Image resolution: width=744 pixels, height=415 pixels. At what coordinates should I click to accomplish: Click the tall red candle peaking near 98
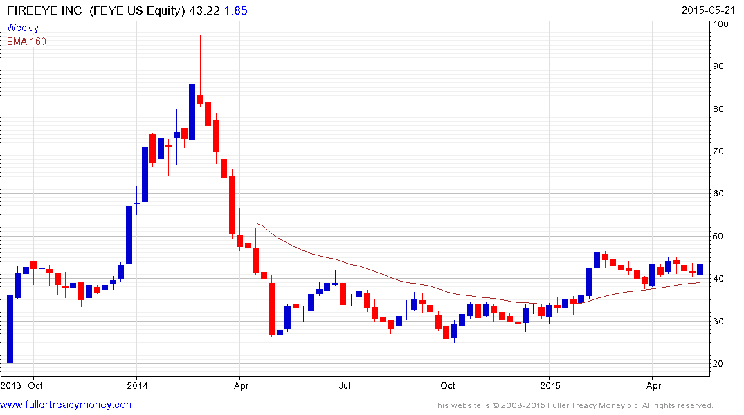point(200,70)
